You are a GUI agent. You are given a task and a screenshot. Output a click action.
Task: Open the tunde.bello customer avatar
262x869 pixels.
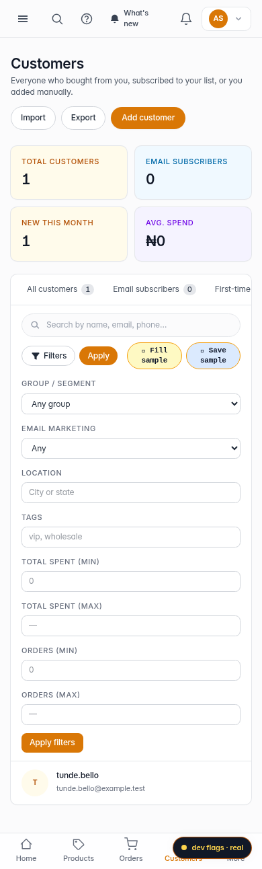35,783
